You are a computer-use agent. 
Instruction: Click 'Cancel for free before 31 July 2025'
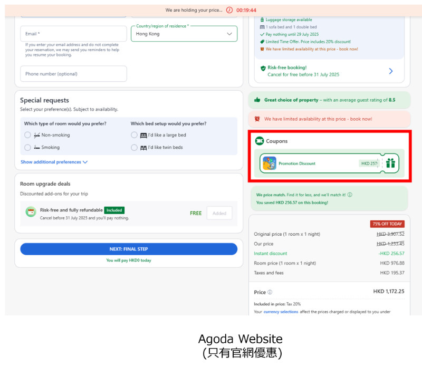(303, 74)
